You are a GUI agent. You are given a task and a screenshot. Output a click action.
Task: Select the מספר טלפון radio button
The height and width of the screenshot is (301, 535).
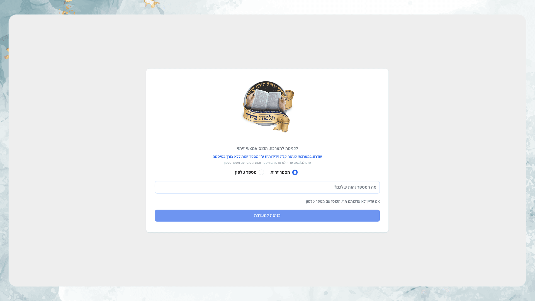pyautogui.click(x=261, y=173)
